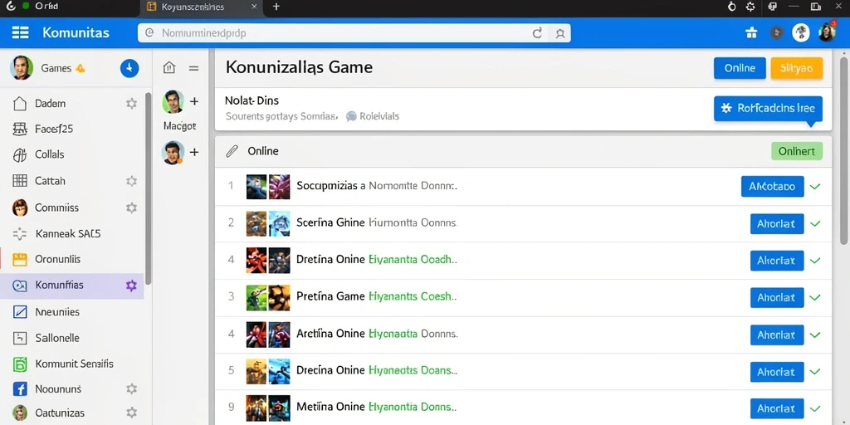Image resolution: width=850 pixels, height=425 pixels.
Task: Click the blue Online button
Action: point(740,68)
